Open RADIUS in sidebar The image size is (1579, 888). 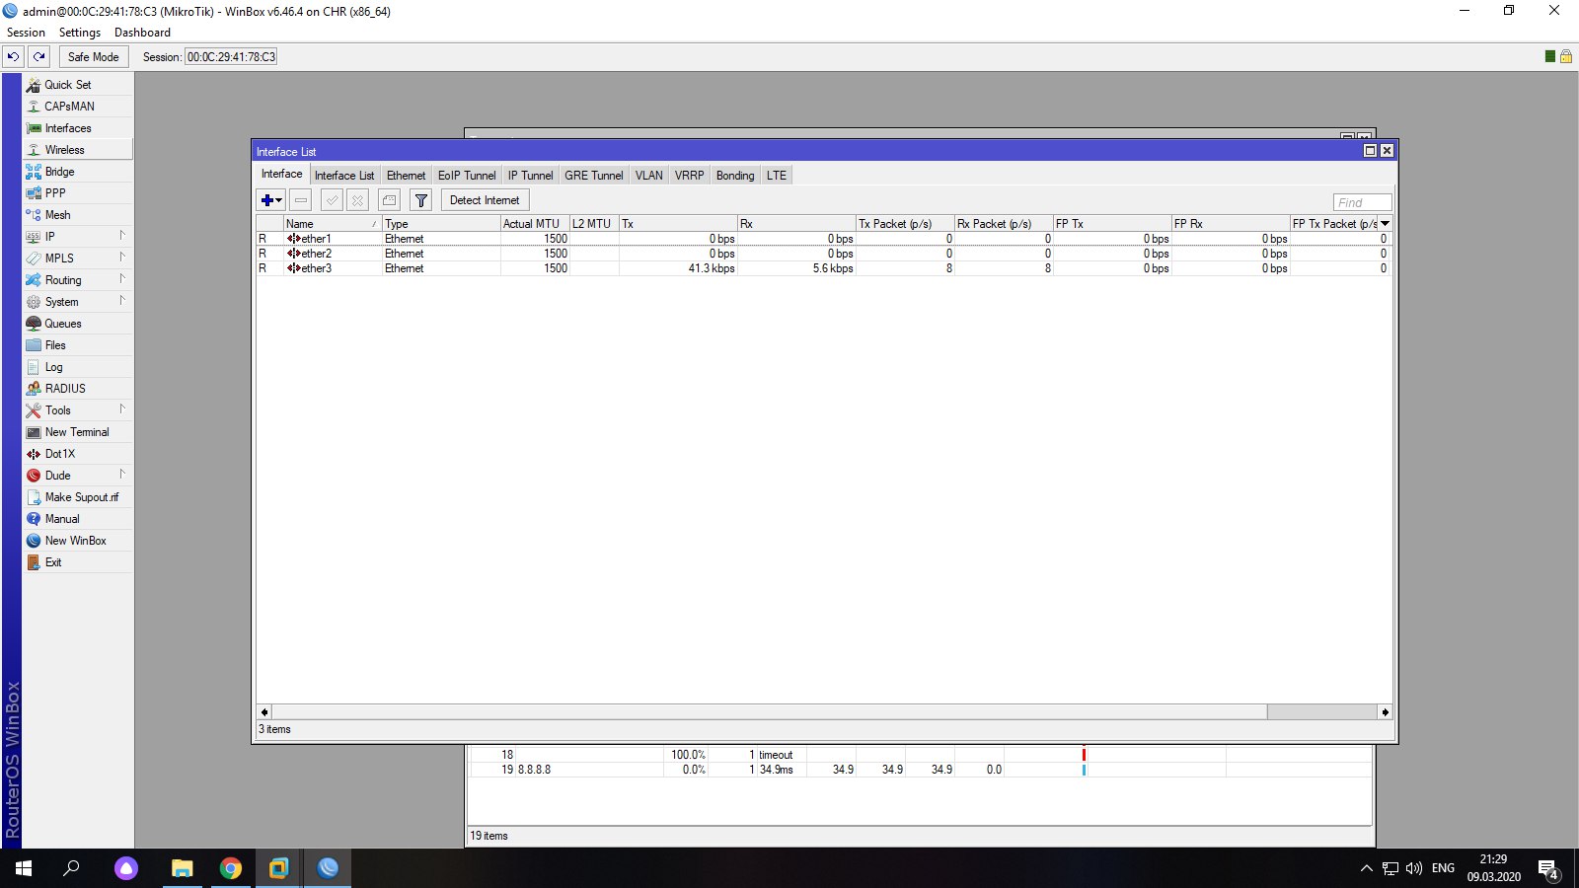(78, 389)
